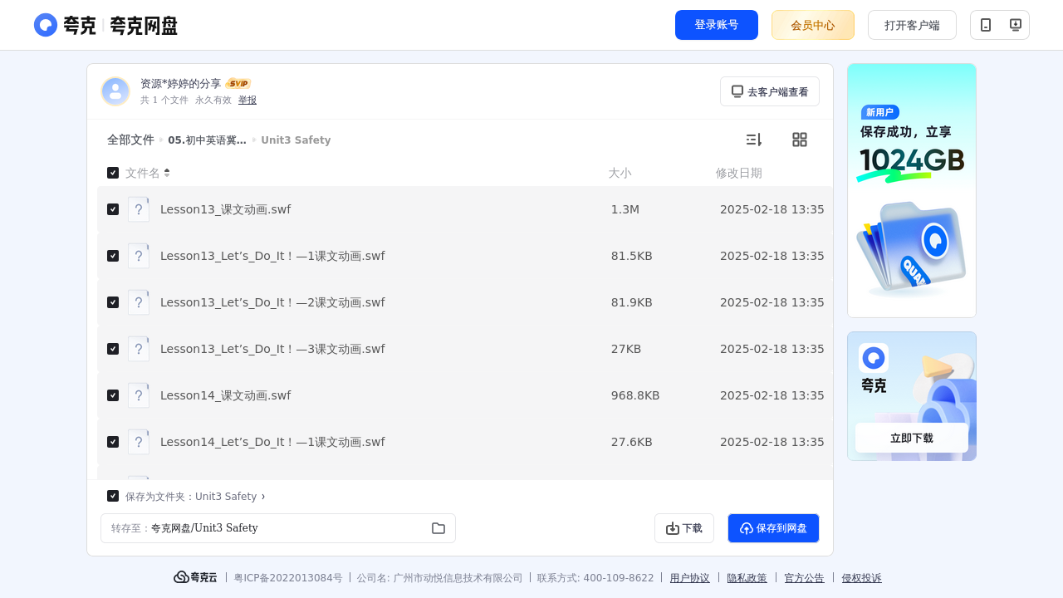Toggle the select-all checkbox beside 文件名
This screenshot has height=598, width=1063.
(x=113, y=173)
